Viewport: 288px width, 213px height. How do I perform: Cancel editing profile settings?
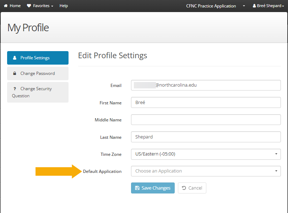tap(192, 188)
